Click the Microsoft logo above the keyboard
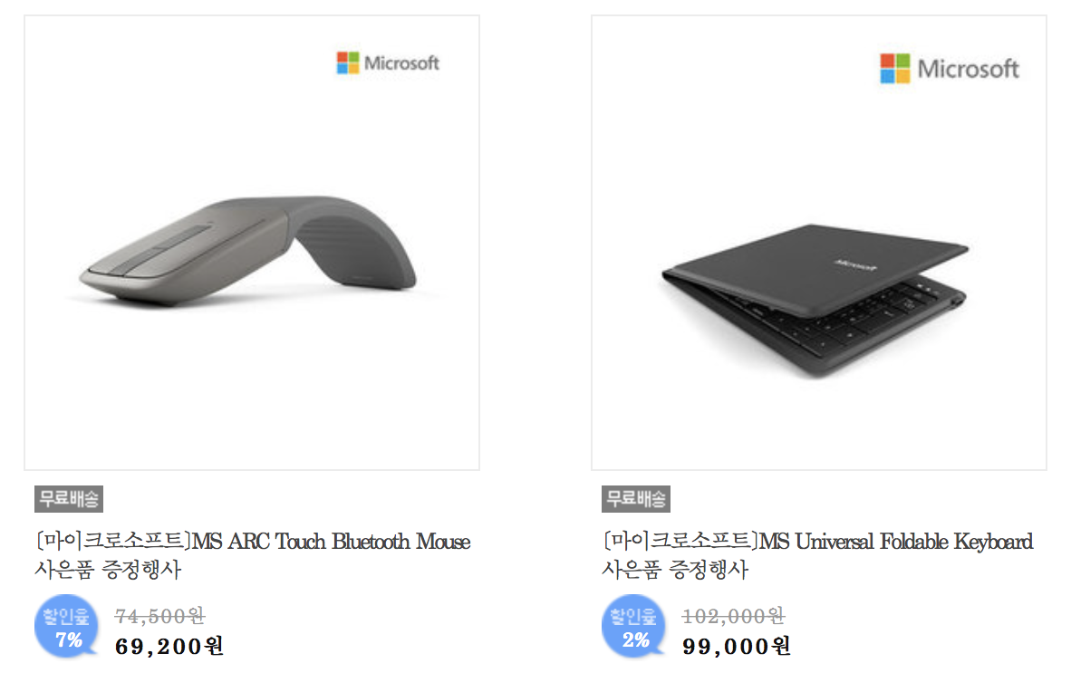The image size is (1071, 692). pyautogui.click(x=950, y=68)
